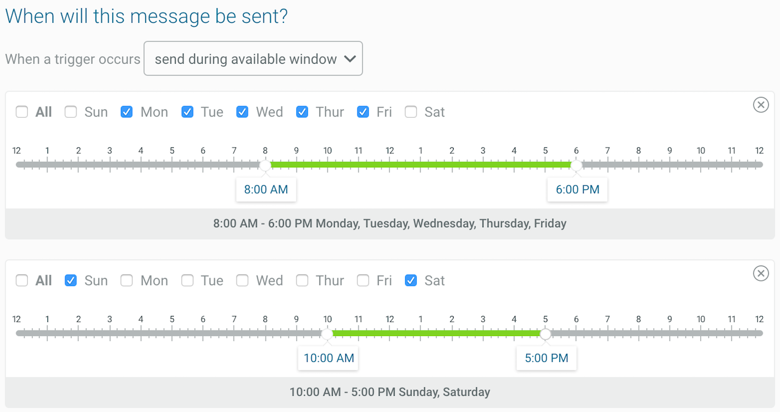The width and height of the screenshot is (780, 412).
Task: Click the 8:00 AM slider start handle
Action: [266, 165]
